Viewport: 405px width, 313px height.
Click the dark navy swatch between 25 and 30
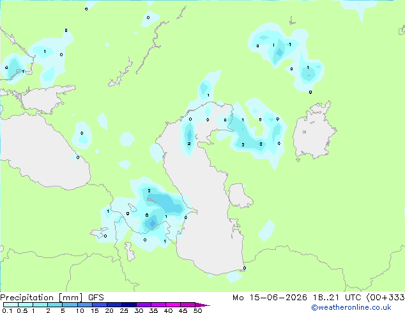pos(128,305)
